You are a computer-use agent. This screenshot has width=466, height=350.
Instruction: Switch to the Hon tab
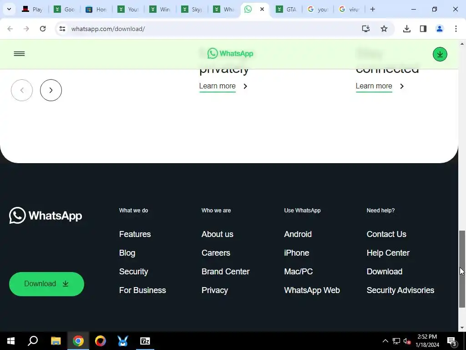pos(96,9)
